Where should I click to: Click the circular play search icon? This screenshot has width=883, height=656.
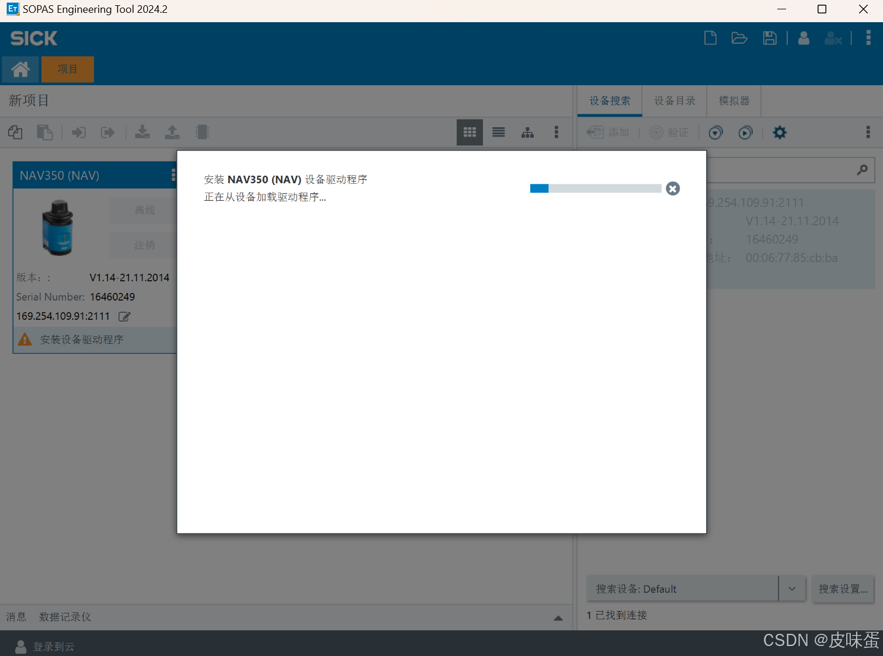pyautogui.click(x=745, y=132)
